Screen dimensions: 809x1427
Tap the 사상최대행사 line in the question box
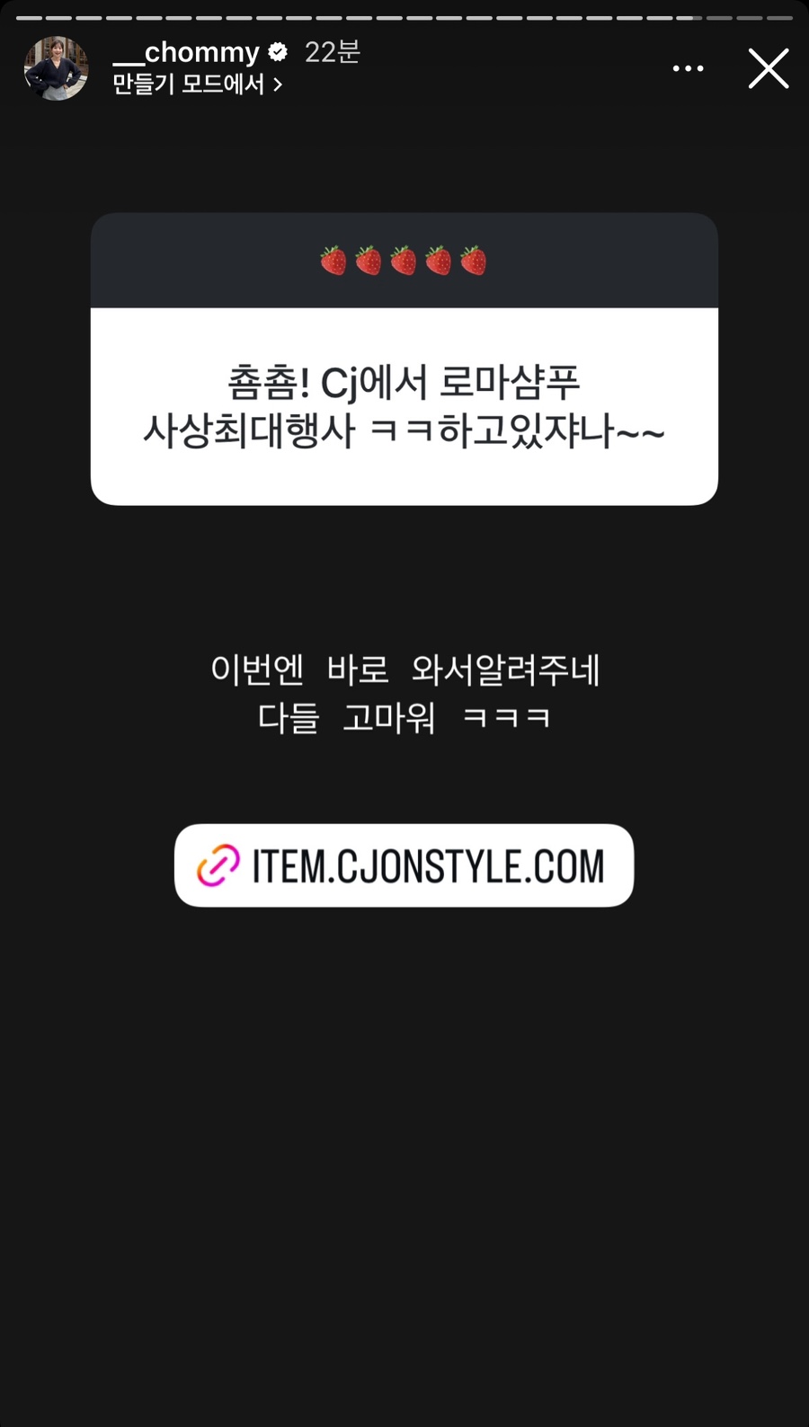404,431
